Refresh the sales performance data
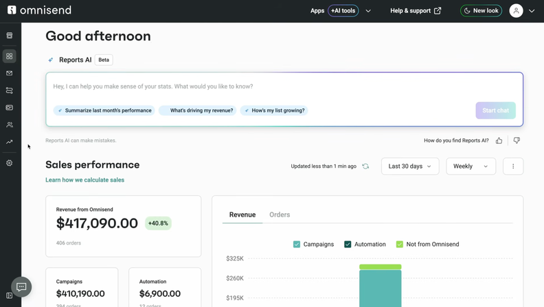 click(365, 166)
